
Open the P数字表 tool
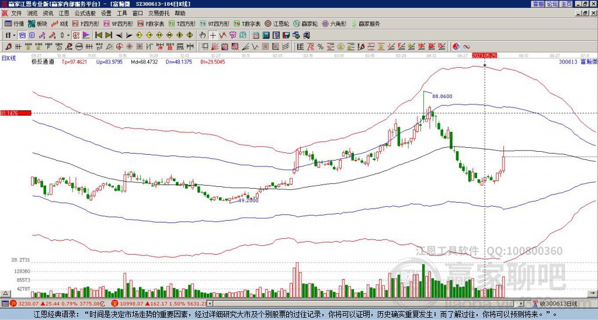pyautogui.click(x=151, y=23)
